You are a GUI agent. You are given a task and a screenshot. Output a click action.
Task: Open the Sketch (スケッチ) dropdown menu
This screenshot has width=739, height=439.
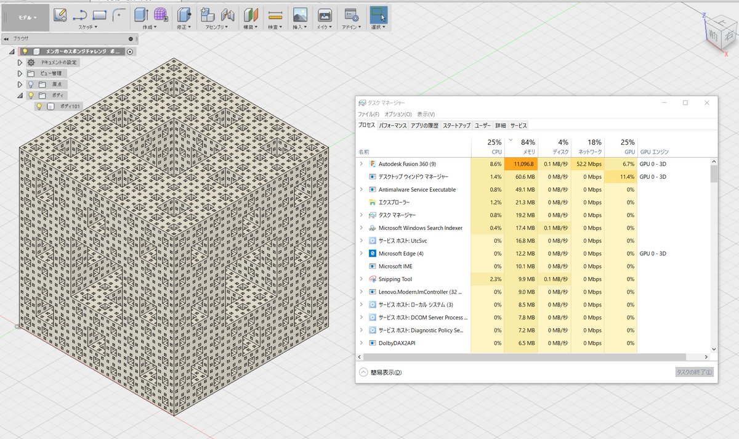click(x=88, y=27)
